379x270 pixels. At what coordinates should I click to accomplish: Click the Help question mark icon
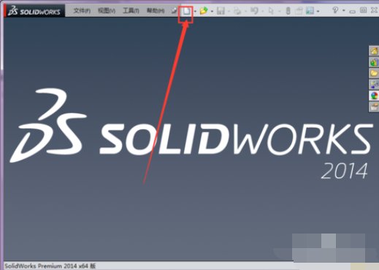pyautogui.click(x=335, y=10)
